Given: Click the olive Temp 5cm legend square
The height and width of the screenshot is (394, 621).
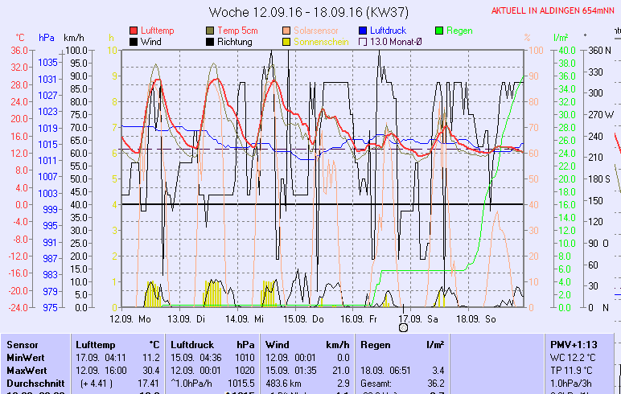Looking at the screenshot, I should pos(211,31).
